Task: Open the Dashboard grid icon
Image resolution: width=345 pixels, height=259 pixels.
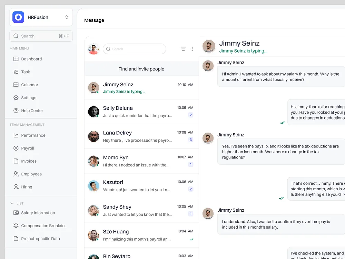Action: pyautogui.click(x=16, y=59)
